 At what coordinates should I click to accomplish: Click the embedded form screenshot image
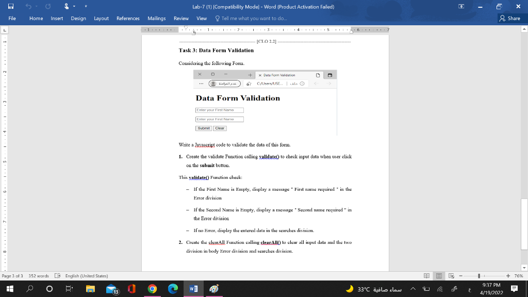(x=266, y=103)
